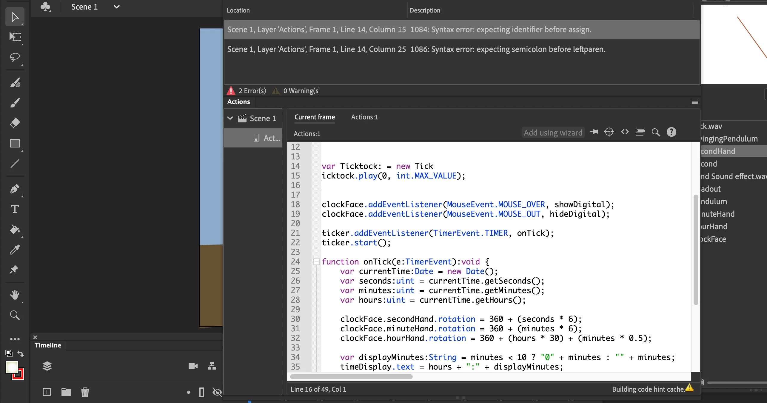The image size is (767, 403).
Task: Click the Format Code icon
Action: pyautogui.click(x=640, y=132)
